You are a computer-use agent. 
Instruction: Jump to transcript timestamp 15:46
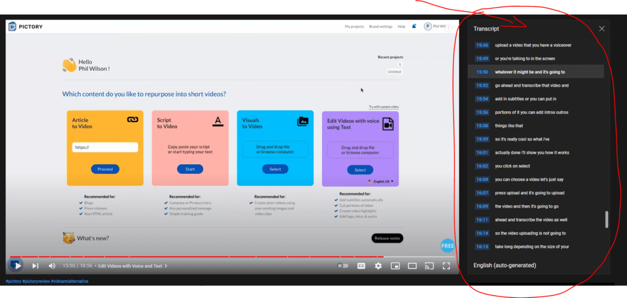[x=482, y=45]
